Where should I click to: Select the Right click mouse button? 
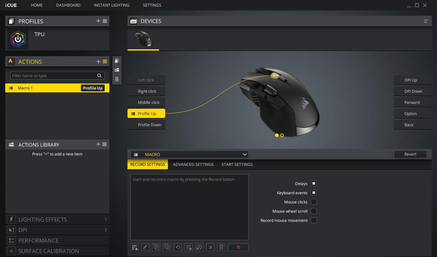tap(146, 91)
